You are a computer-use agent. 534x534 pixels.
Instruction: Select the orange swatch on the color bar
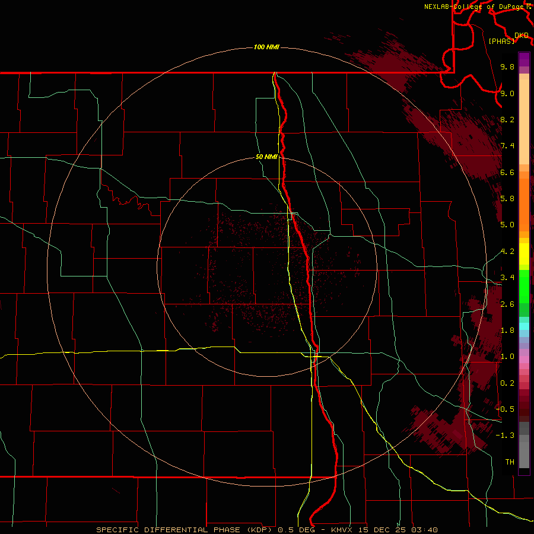click(524, 205)
